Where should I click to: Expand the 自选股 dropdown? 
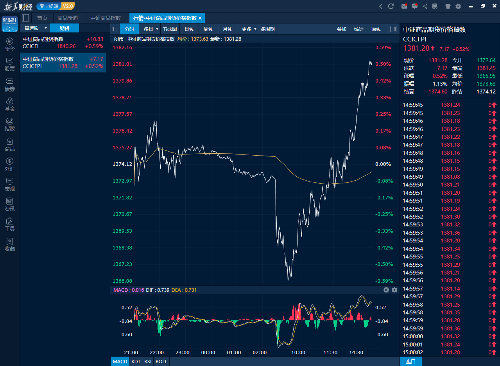tap(45, 28)
